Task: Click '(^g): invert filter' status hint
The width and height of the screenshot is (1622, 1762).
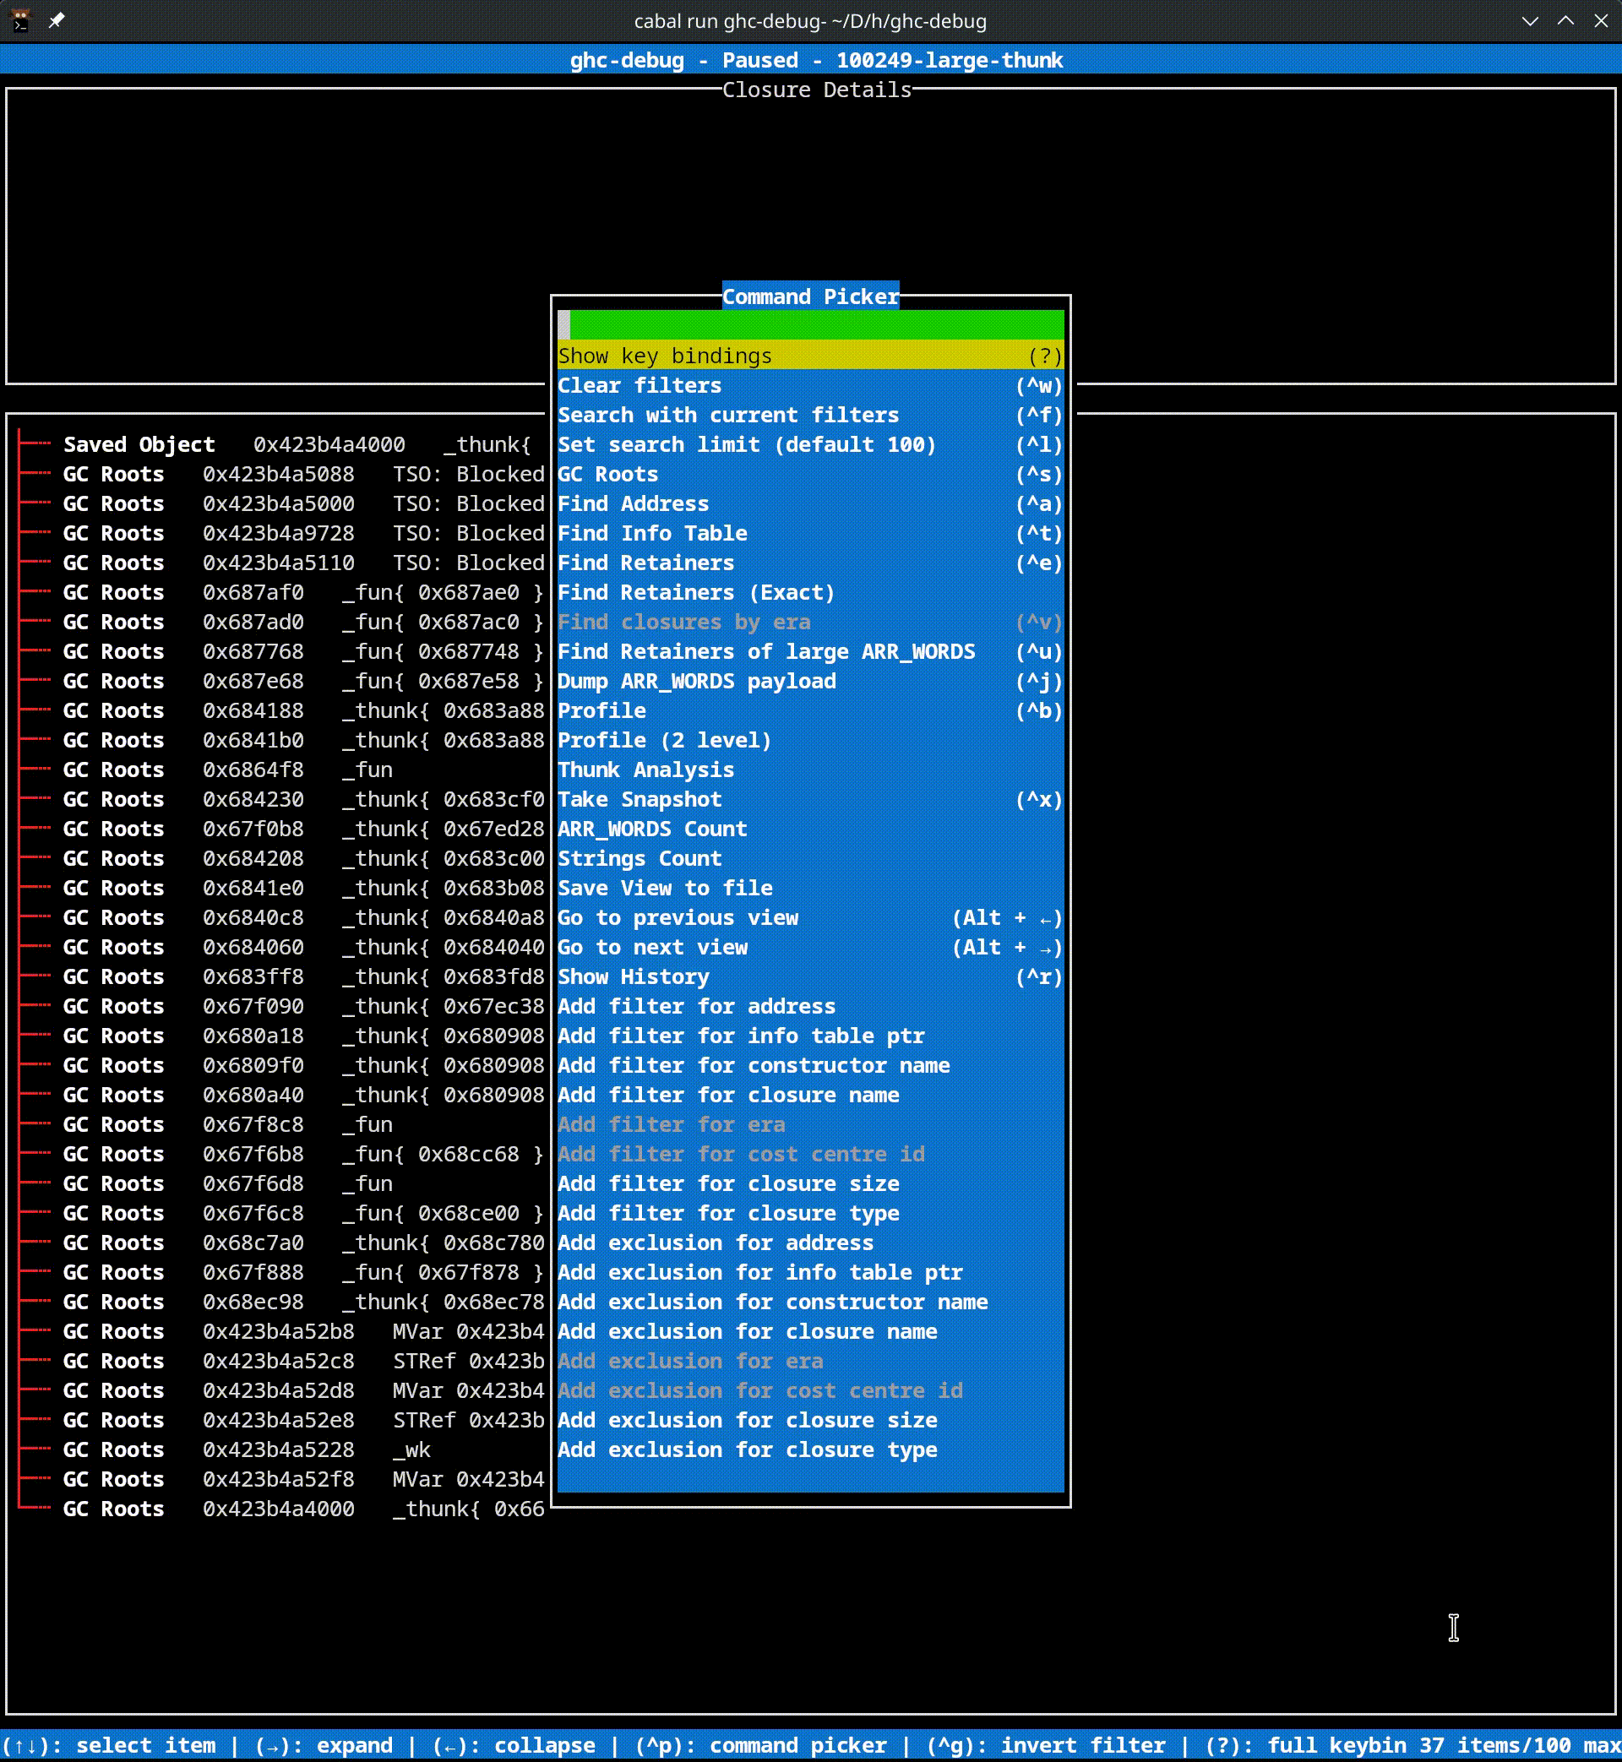Action: tap(1046, 1745)
